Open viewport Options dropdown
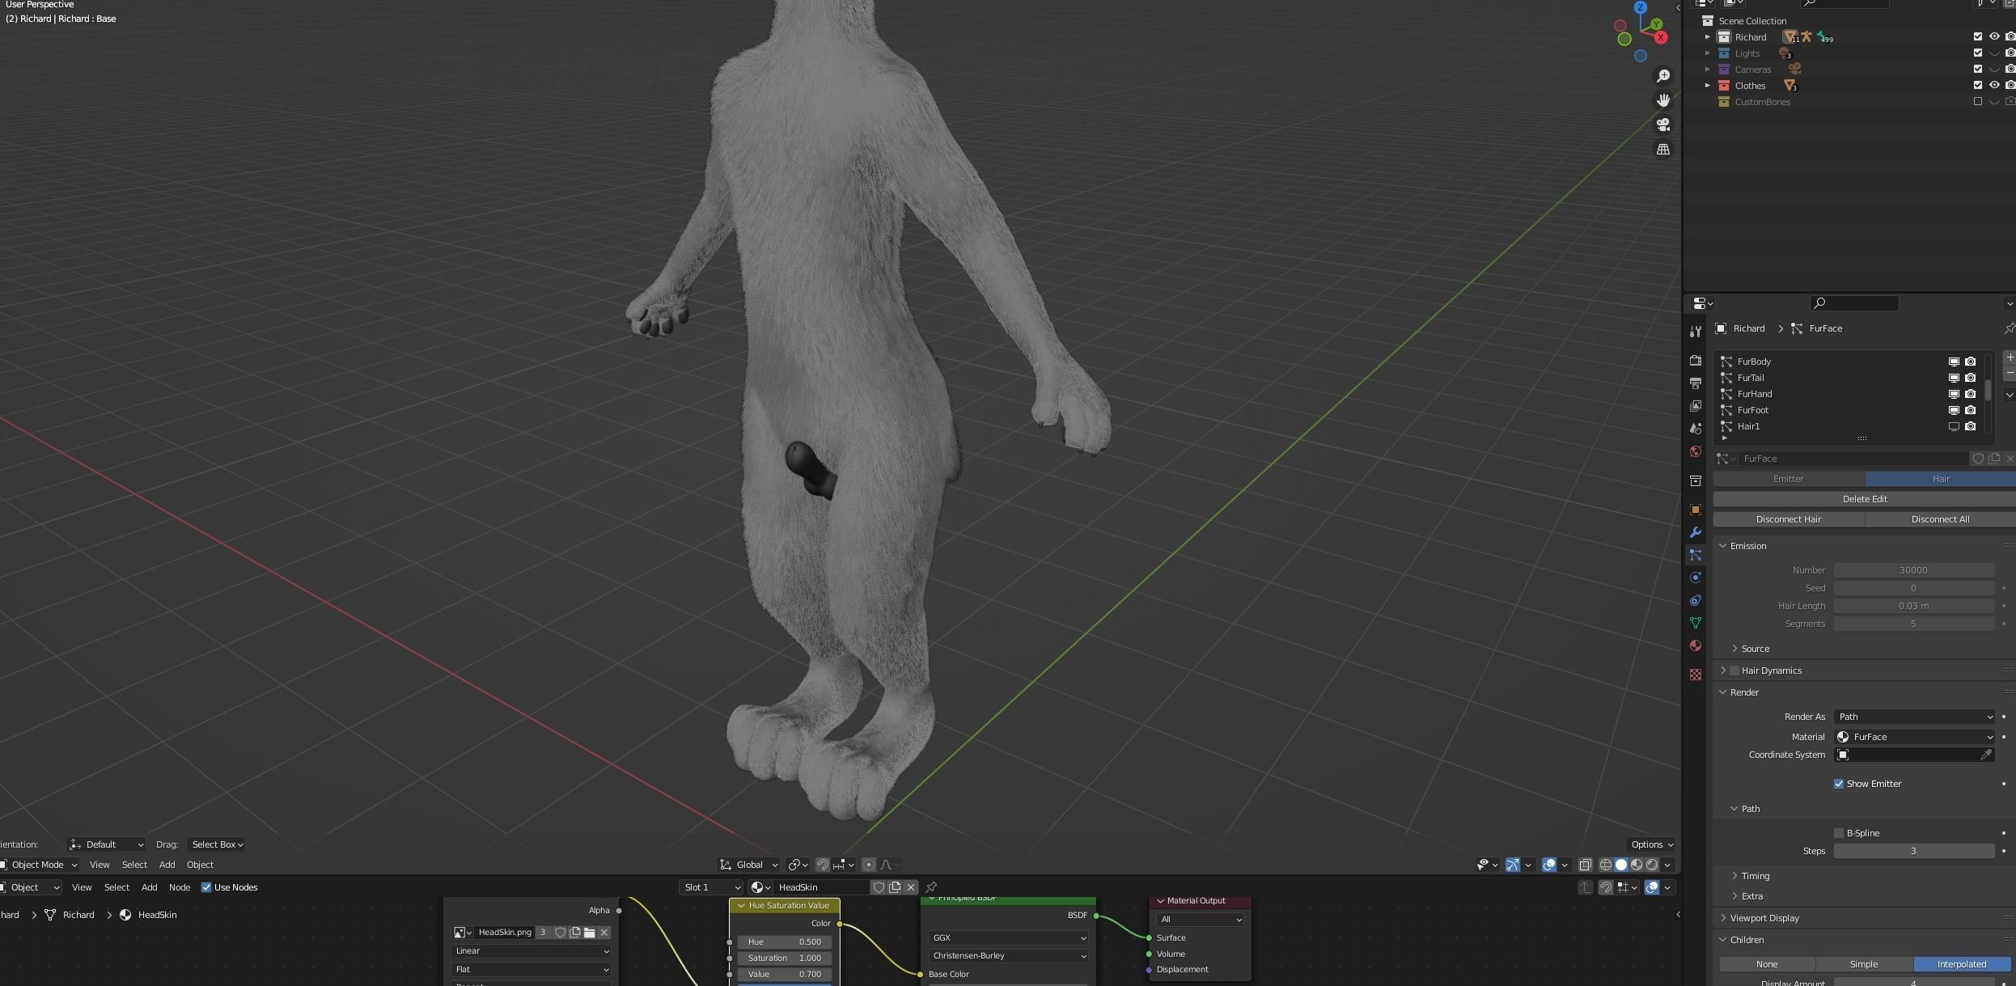Screen dimensions: 2016x986 click(x=1651, y=844)
